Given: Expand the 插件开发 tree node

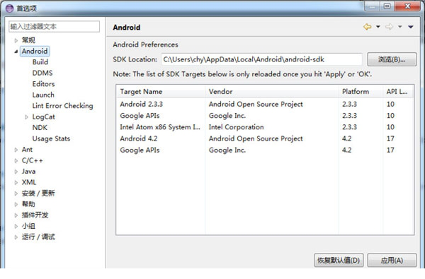Looking at the screenshot, I should tap(16, 215).
